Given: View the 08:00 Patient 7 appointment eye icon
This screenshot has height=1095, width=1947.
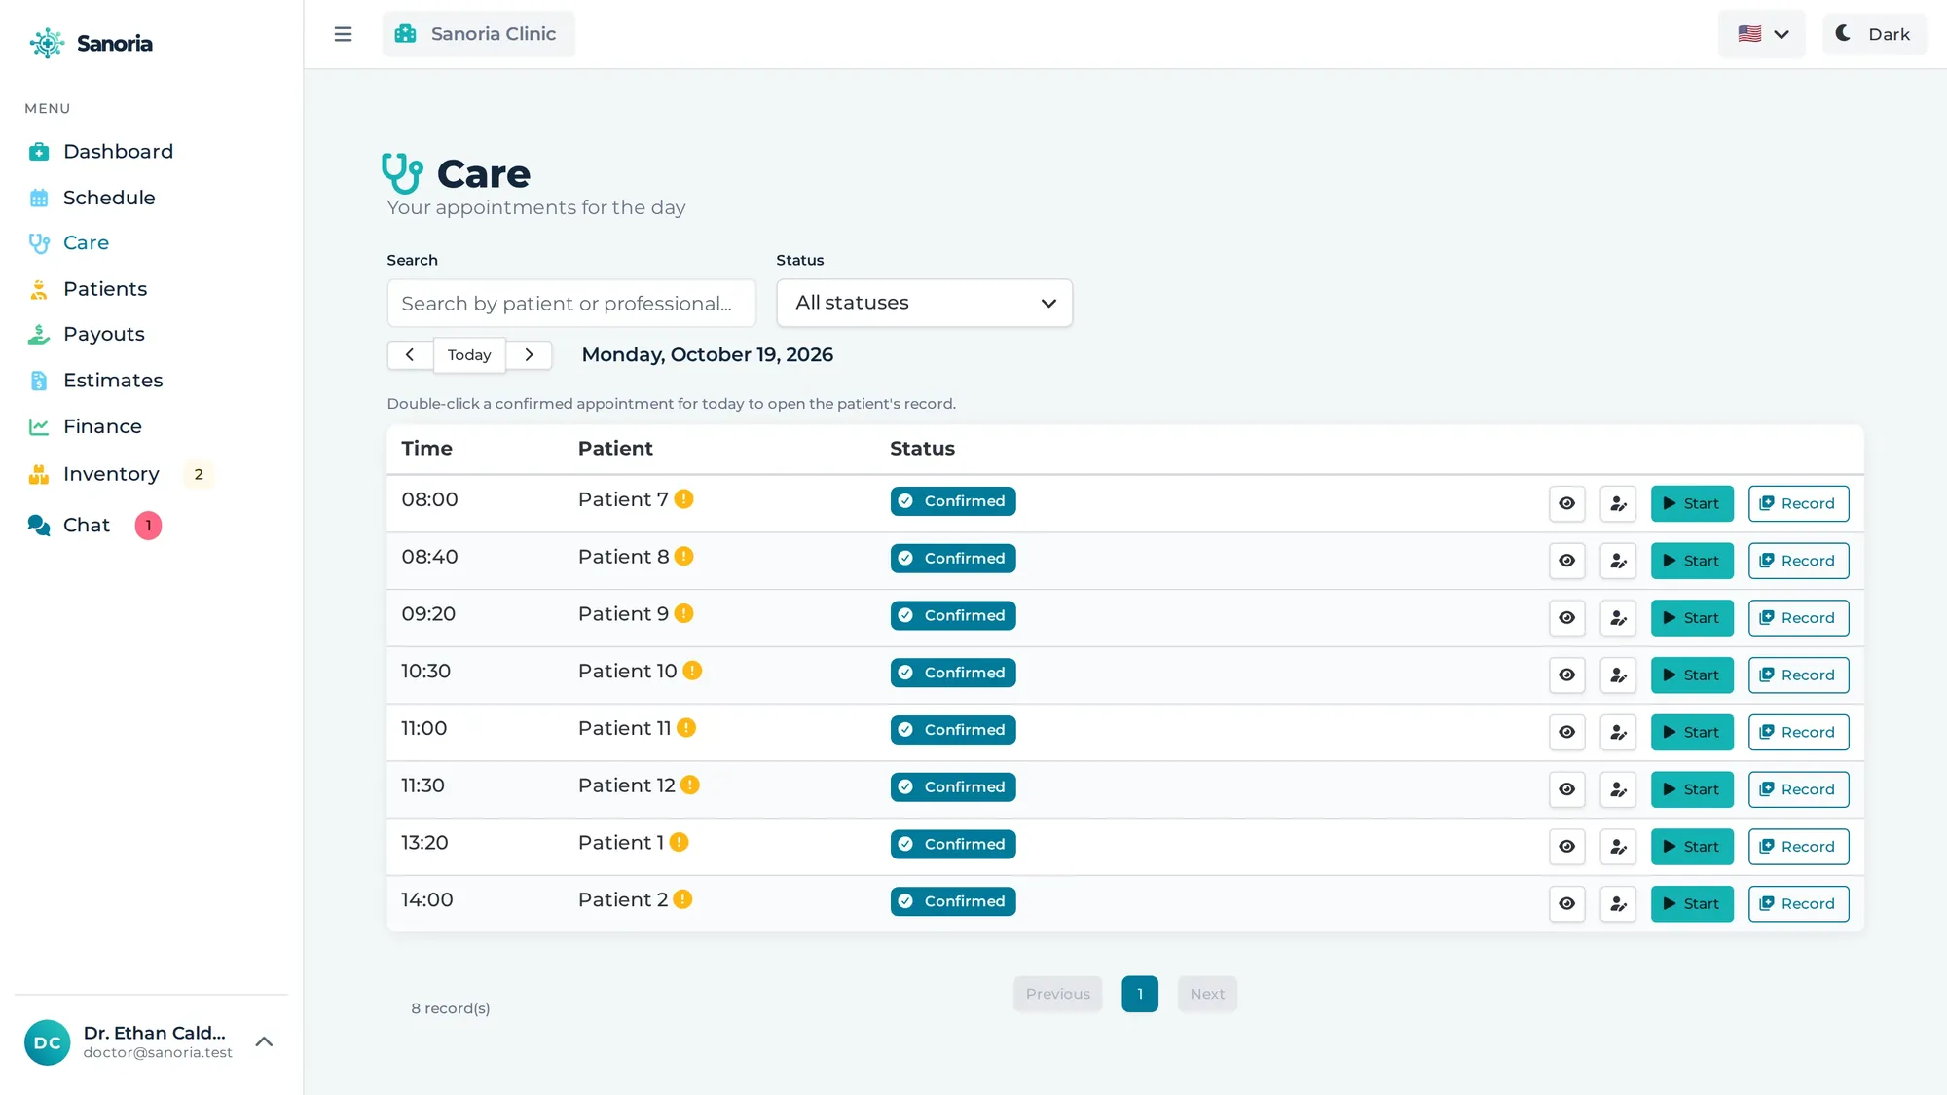Looking at the screenshot, I should [x=1567, y=503].
